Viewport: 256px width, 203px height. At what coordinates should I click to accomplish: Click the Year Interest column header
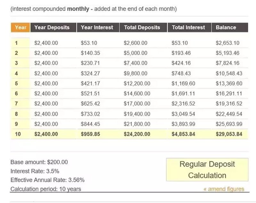point(98,27)
